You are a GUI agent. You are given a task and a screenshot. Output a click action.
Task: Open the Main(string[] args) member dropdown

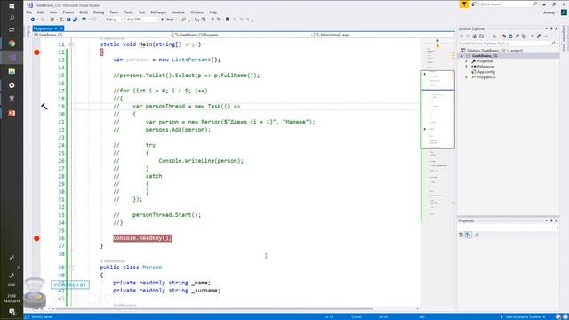tap(384, 35)
